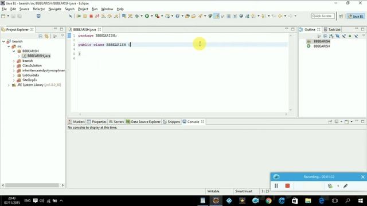Select BBBEARISH class in Outline

[x=322, y=46]
